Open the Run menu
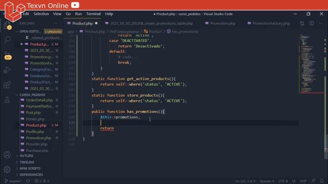This screenshot has height=184, width=328. (x=78, y=14)
